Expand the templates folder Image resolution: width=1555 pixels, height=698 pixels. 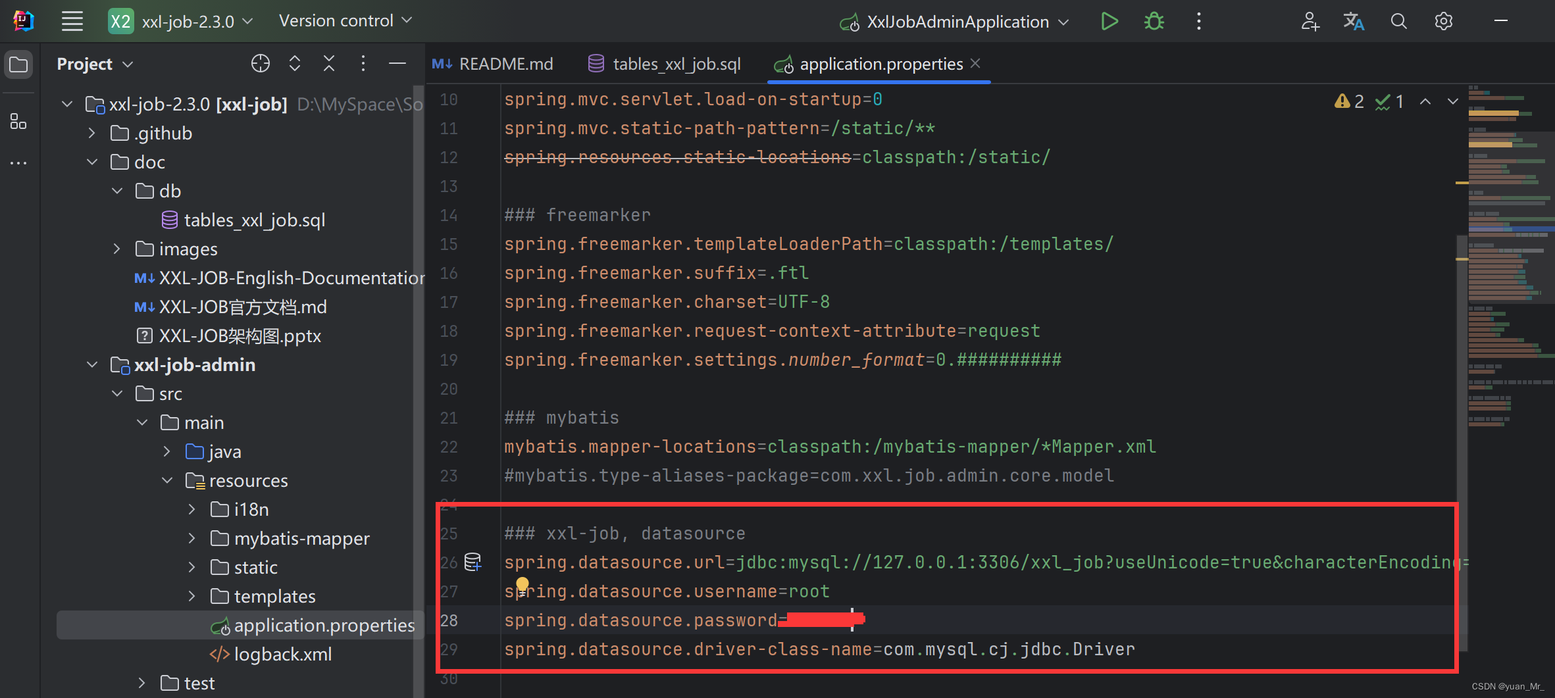[191, 596]
